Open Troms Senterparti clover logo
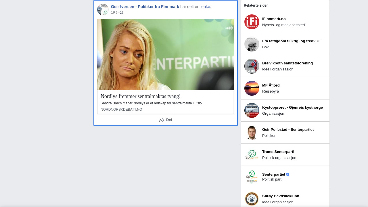This screenshot has height=207, width=368. [x=252, y=155]
